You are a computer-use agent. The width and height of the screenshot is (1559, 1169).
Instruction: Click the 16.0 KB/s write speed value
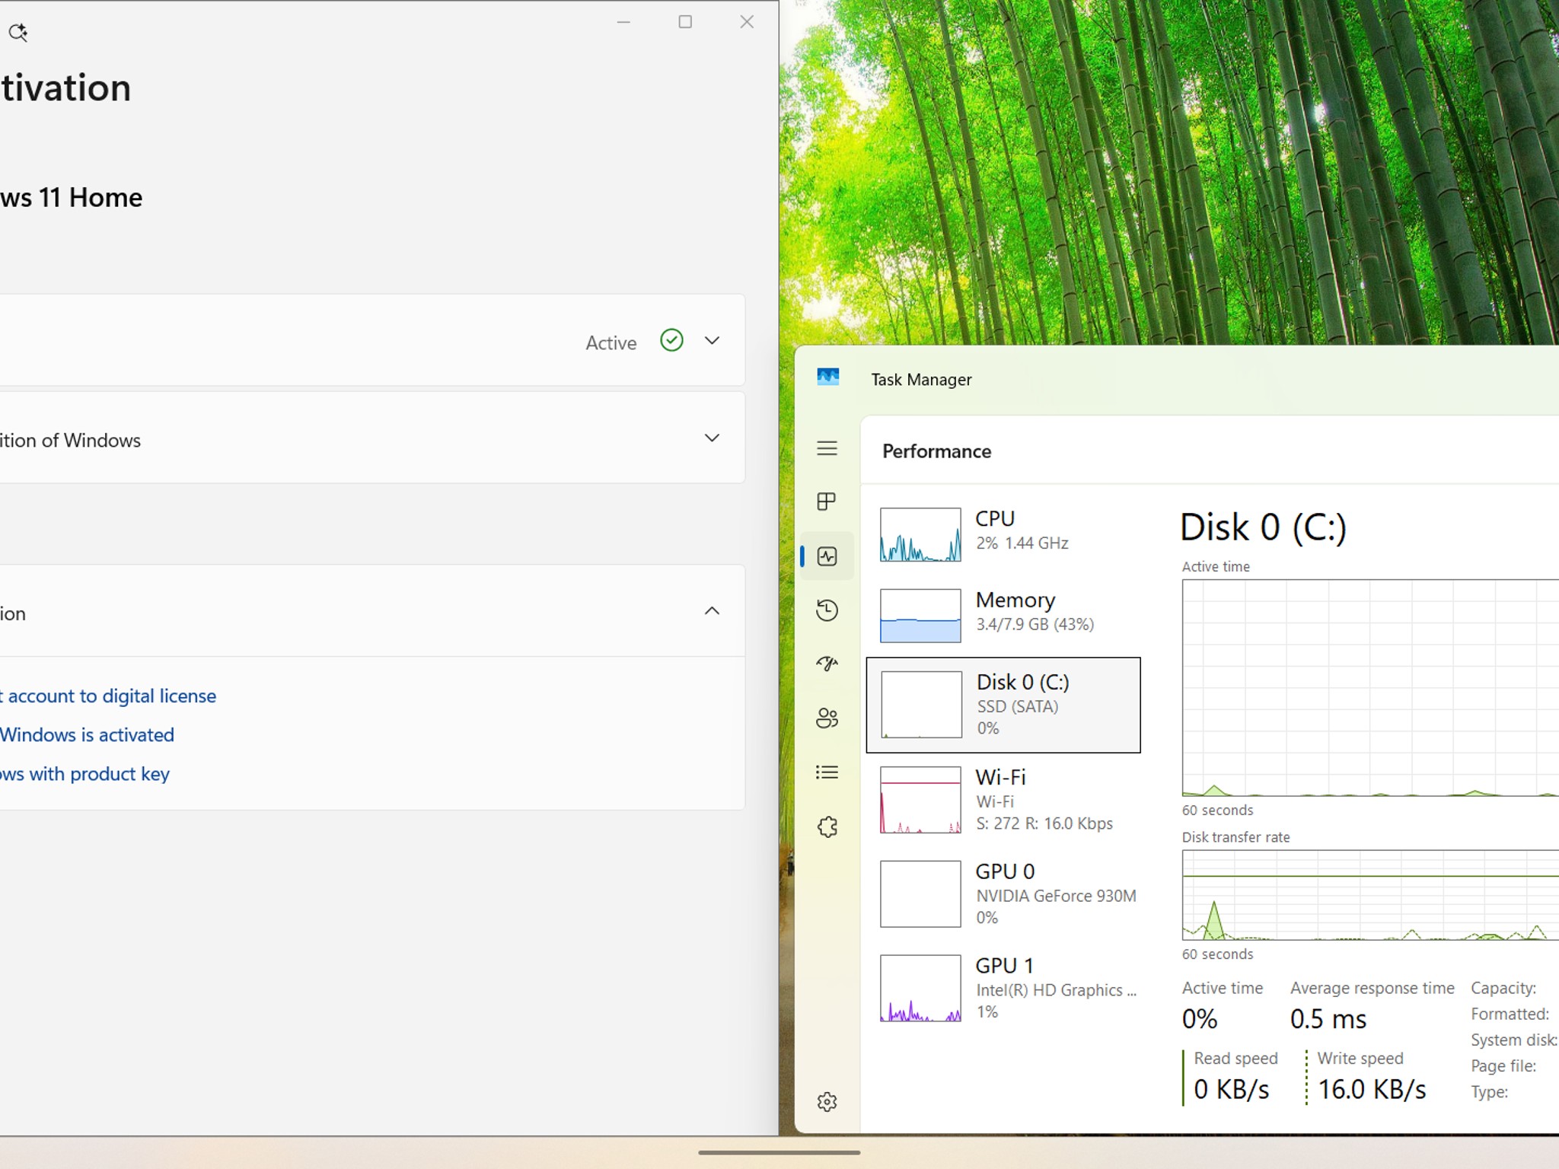coord(1372,1089)
